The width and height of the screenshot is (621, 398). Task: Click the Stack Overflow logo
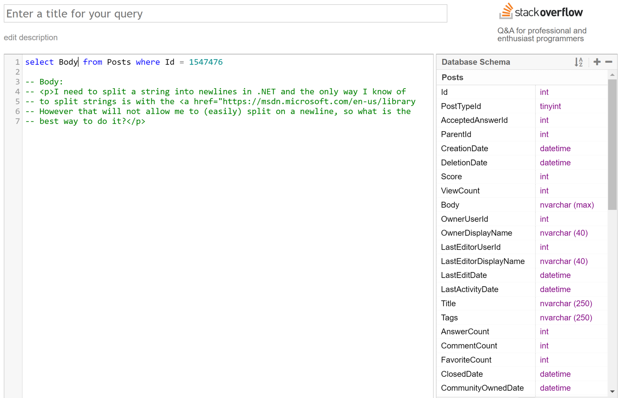[541, 12]
